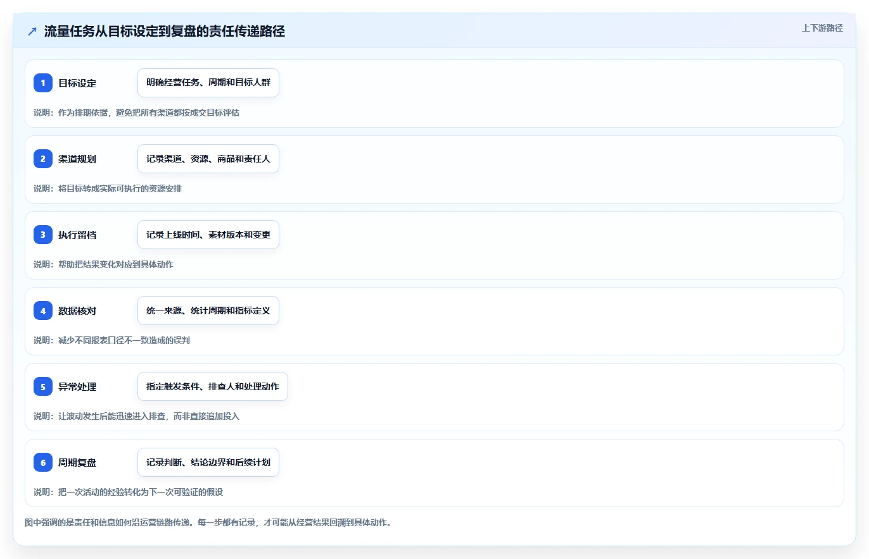Click the step 5 number badge
Viewport: 869px width, 559px height.
click(43, 386)
